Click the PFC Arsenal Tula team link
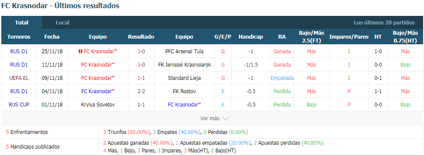The width and height of the screenshot is (424, 155). point(184,51)
